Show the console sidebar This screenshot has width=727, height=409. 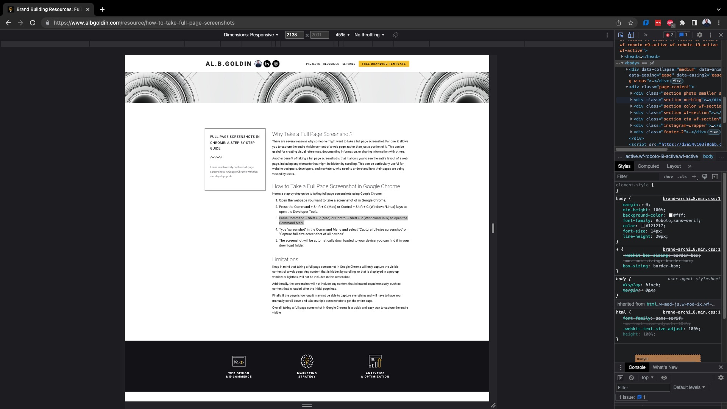click(x=620, y=378)
